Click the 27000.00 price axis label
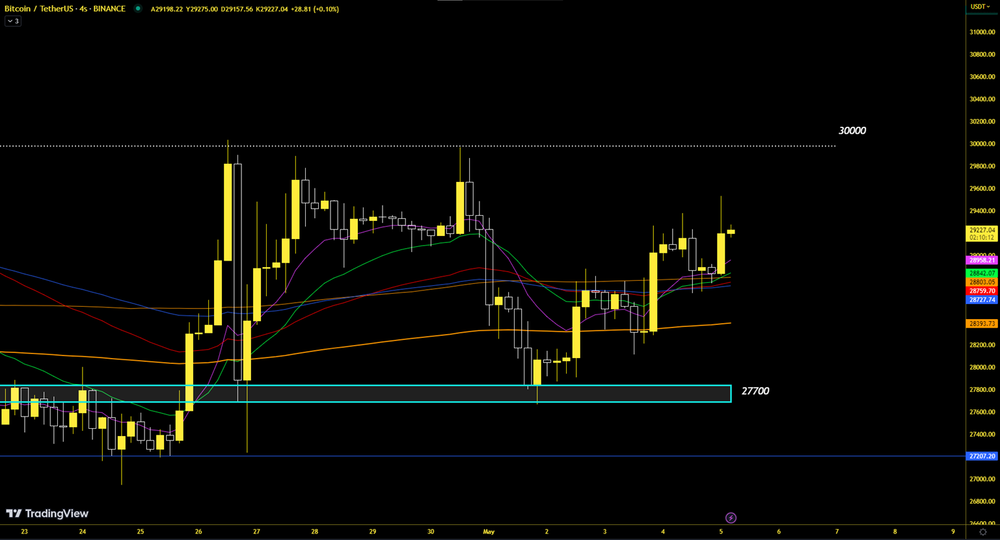Image resolution: width=1000 pixels, height=540 pixels. 982,479
